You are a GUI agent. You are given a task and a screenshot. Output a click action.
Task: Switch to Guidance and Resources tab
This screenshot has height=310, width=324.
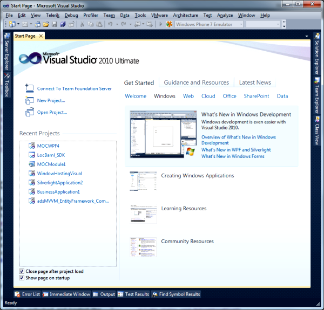tap(197, 82)
